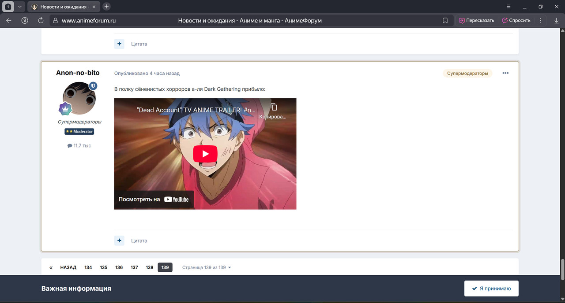The width and height of the screenshot is (565, 303).
Task: Go to page 138
Action: pos(150,267)
